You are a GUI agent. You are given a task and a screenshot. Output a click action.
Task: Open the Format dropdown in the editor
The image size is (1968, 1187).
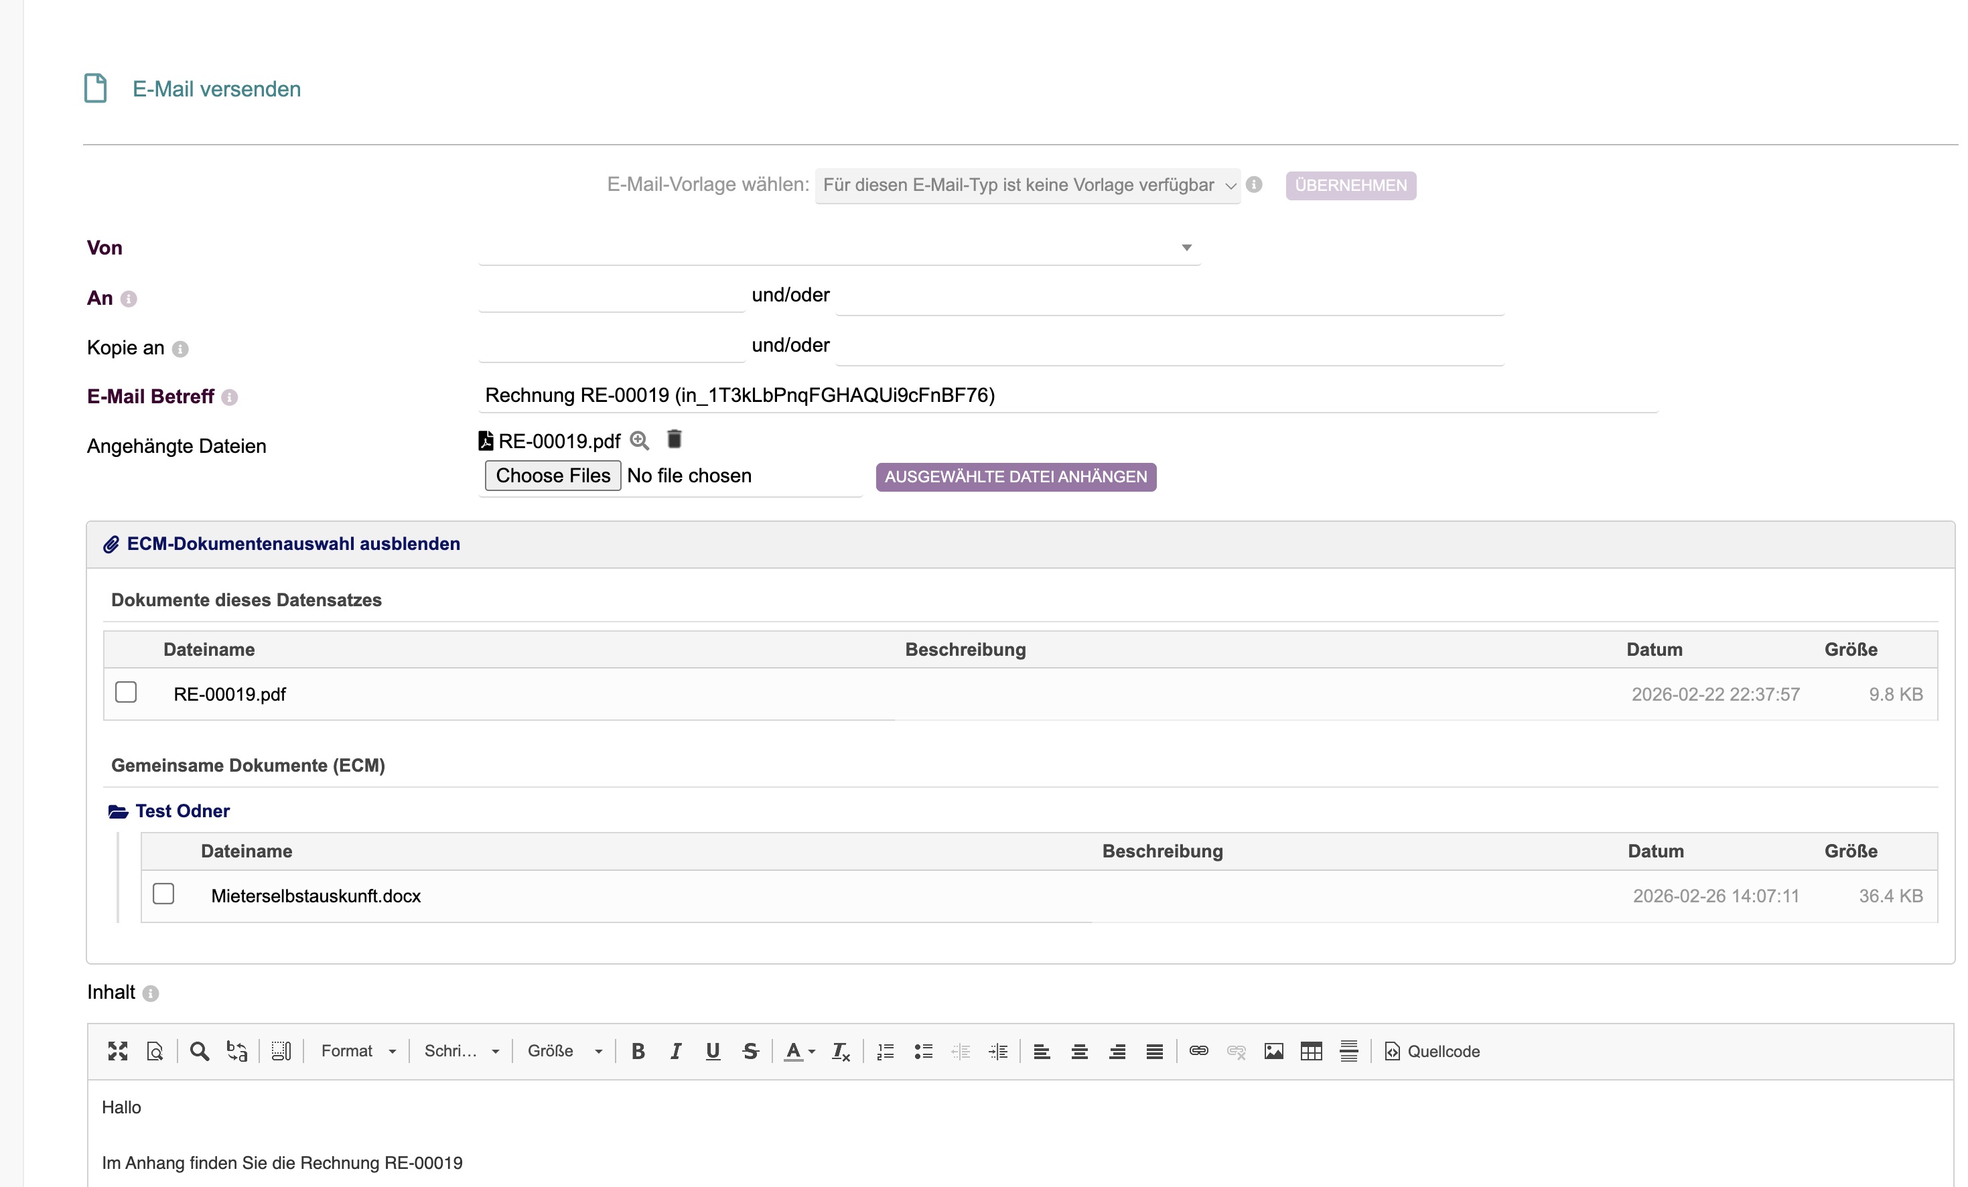click(358, 1051)
